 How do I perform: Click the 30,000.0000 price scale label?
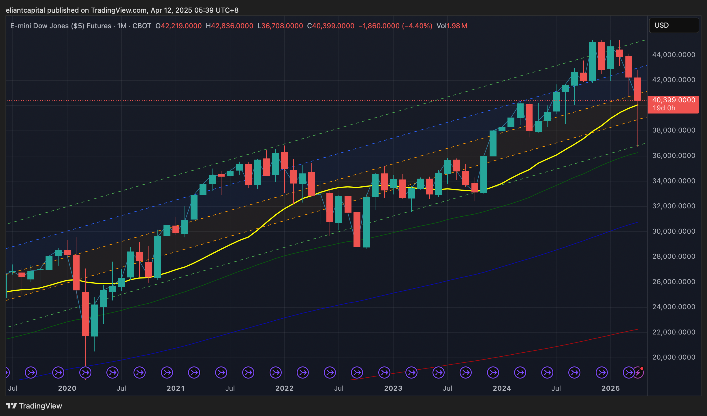[x=674, y=231]
